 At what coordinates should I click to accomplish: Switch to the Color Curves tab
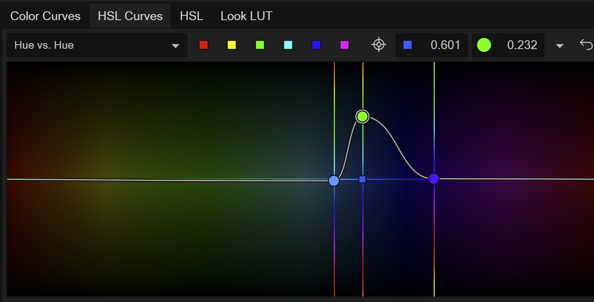tap(45, 16)
